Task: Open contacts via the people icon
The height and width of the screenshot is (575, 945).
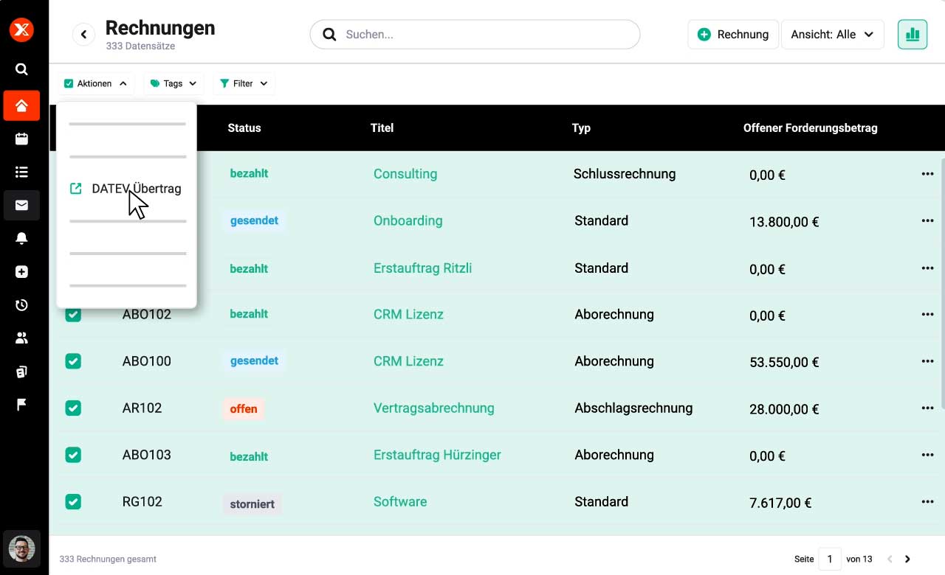Action: pos(21,338)
